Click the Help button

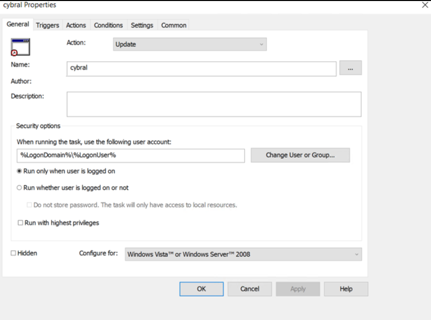pos(346,289)
